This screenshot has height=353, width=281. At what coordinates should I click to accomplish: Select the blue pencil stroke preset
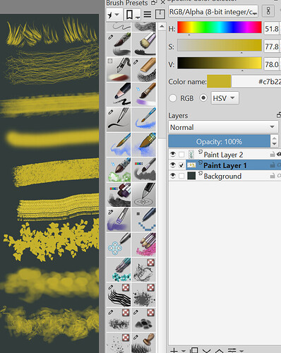tap(144, 119)
